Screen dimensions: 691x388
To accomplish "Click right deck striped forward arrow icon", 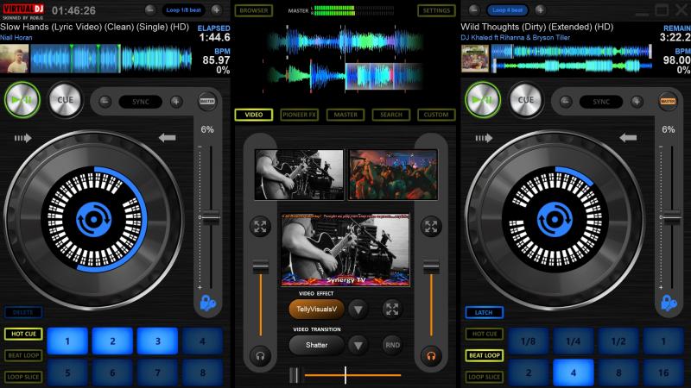I will (484, 138).
